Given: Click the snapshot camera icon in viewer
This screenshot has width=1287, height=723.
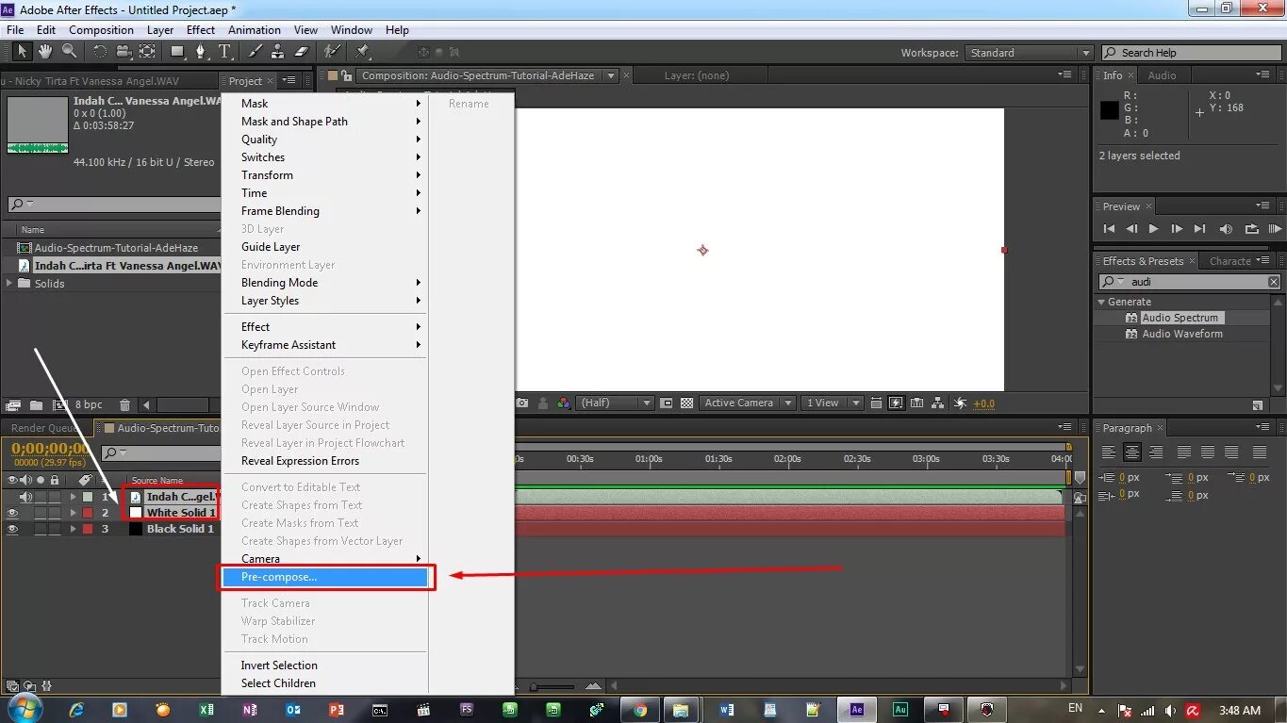Looking at the screenshot, I should [522, 403].
